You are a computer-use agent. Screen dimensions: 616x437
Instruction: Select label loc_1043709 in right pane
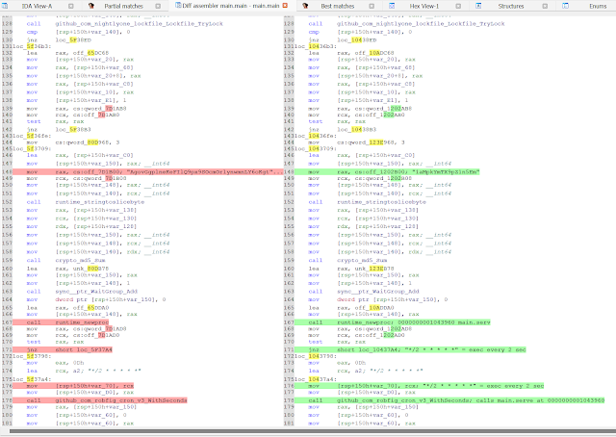pyautogui.click(x=316, y=148)
